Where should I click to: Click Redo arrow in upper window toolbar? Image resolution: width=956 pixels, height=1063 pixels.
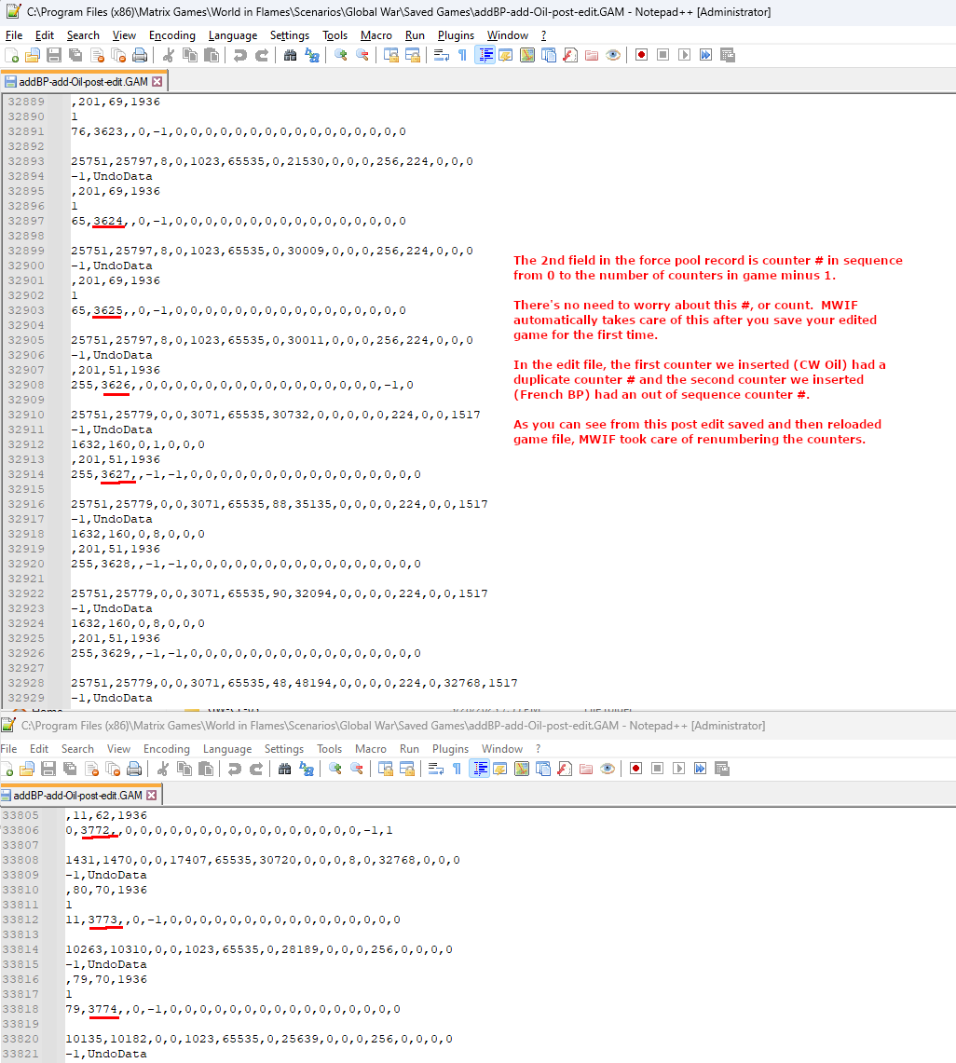[x=262, y=56]
